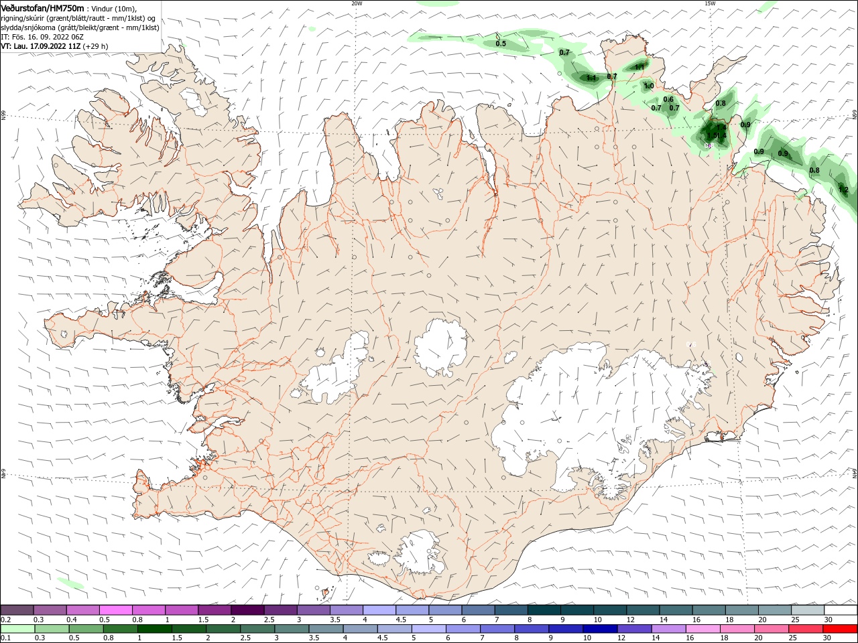Click the Veðurstofan/HM750m title text

[x=42, y=7]
